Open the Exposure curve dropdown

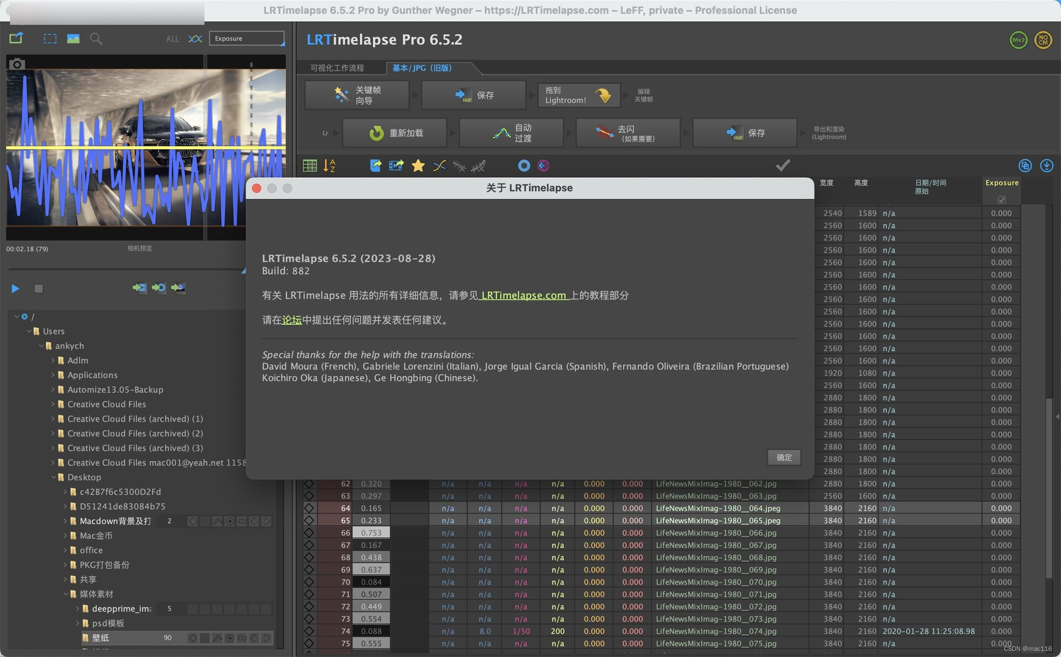click(x=246, y=38)
